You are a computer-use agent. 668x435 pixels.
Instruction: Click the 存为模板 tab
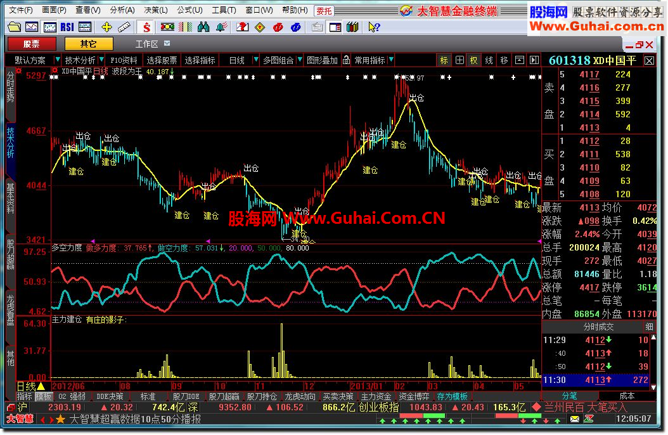[453, 397]
